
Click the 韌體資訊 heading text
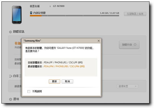[18, 32]
